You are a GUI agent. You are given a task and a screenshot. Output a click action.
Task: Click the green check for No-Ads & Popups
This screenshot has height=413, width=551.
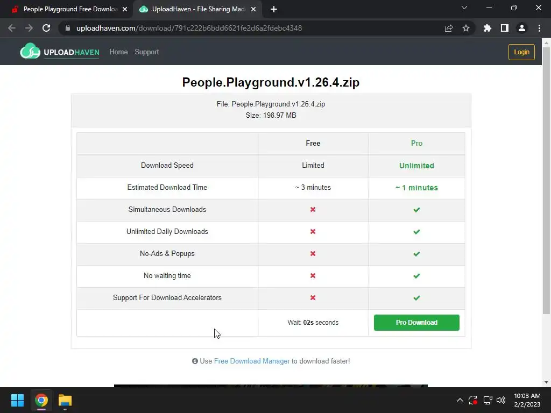pyautogui.click(x=416, y=254)
